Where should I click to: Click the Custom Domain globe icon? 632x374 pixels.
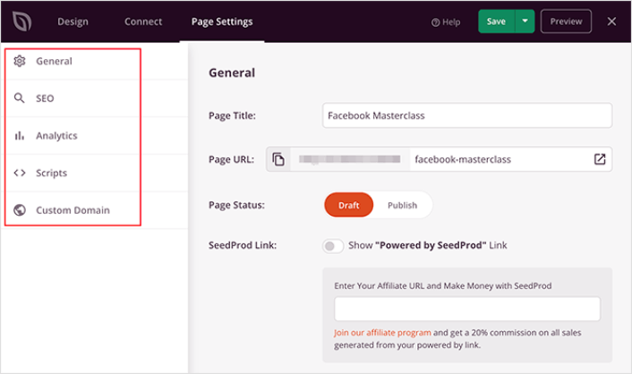[x=20, y=210]
